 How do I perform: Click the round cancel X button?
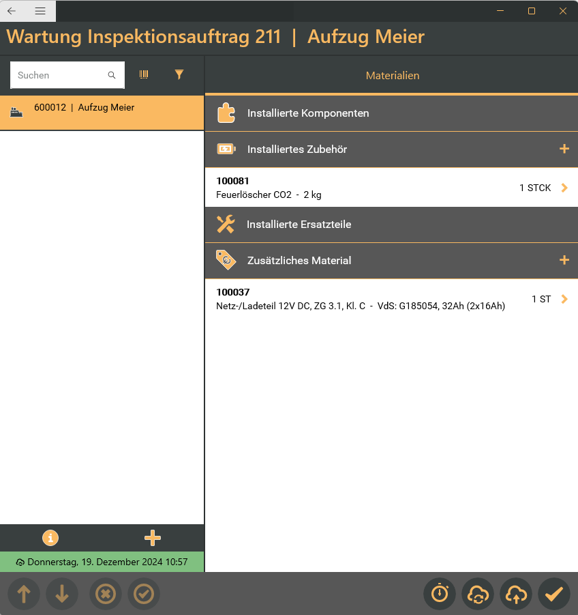pos(106,594)
